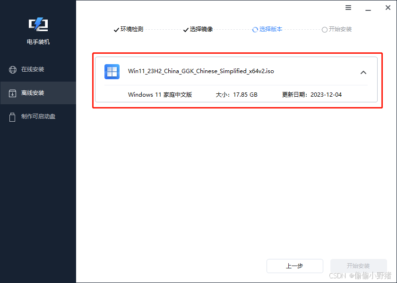Click the 更新日期: 2023-12-04 text
The height and width of the screenshot is (283, 397).
pos(312,95)
